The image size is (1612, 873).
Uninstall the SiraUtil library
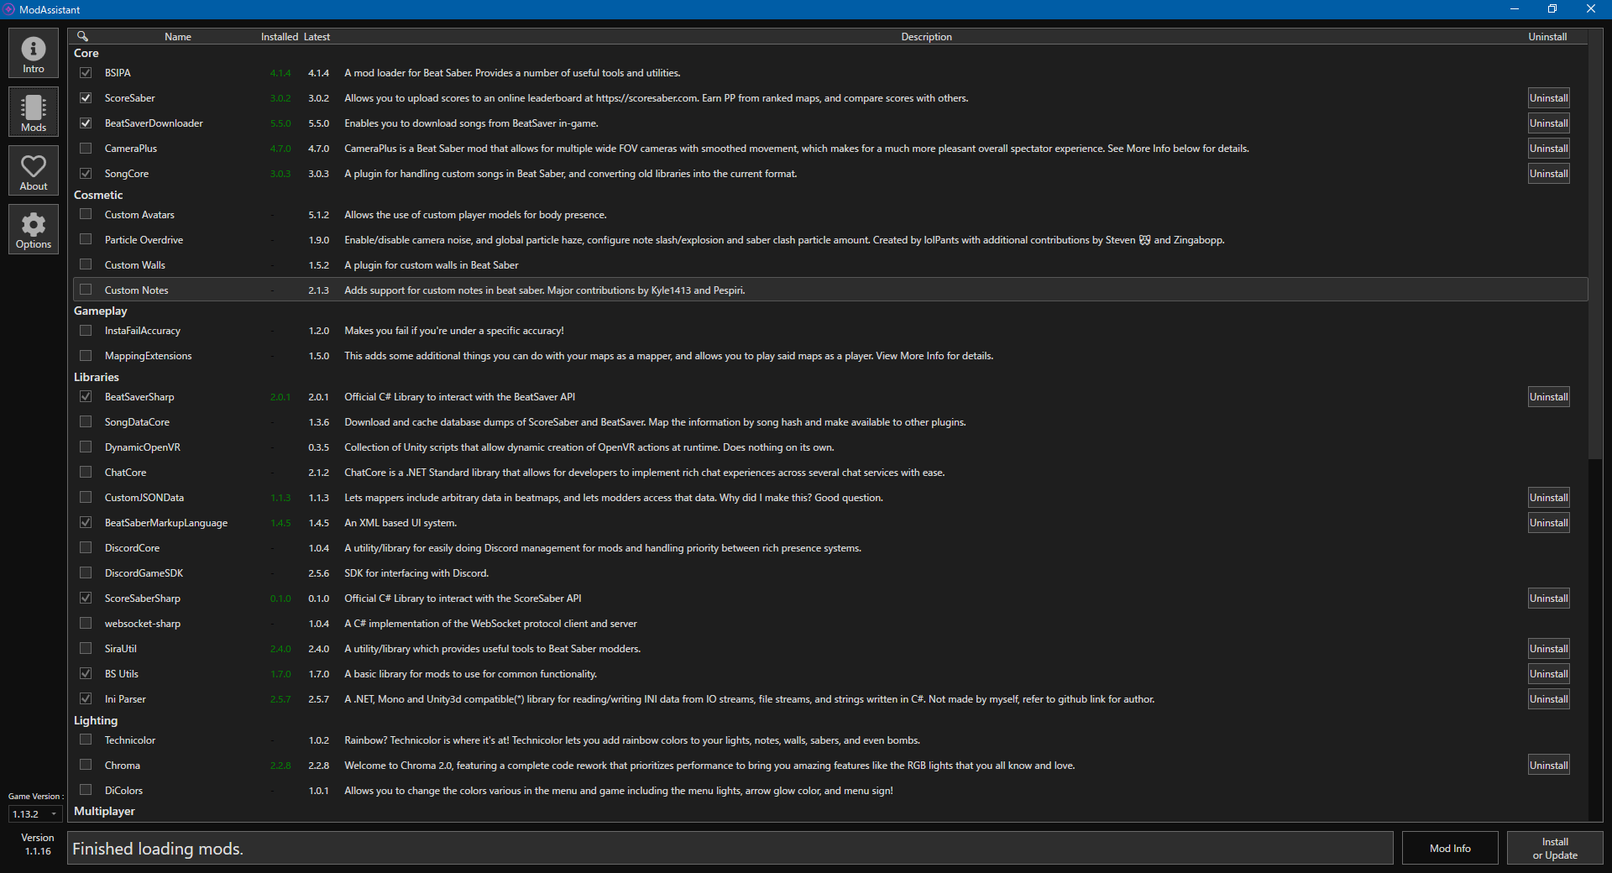(1549, 649)
